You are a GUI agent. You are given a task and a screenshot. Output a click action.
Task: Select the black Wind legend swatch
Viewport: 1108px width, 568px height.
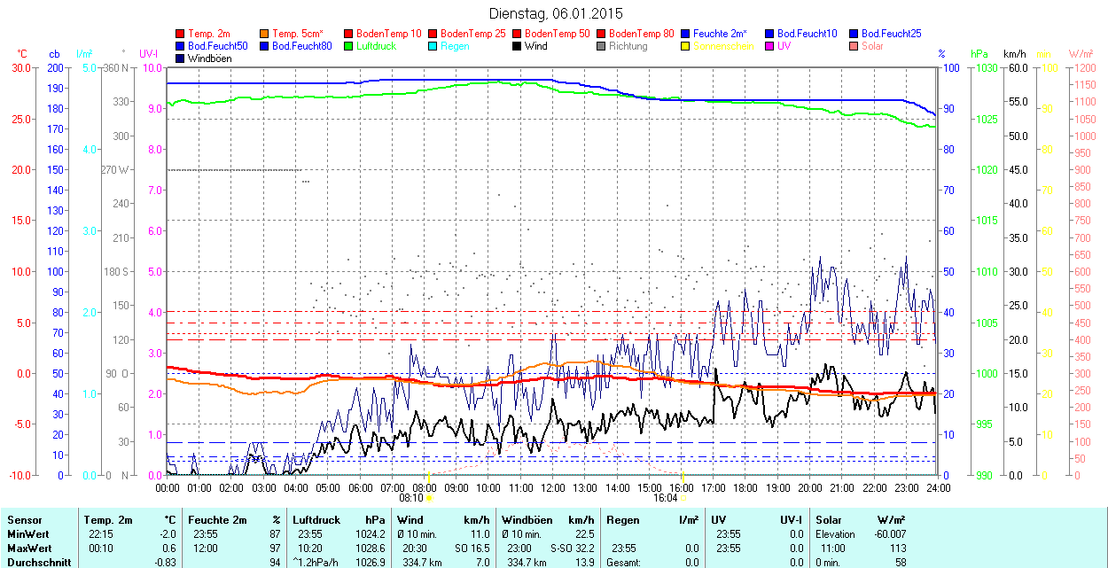518,46
